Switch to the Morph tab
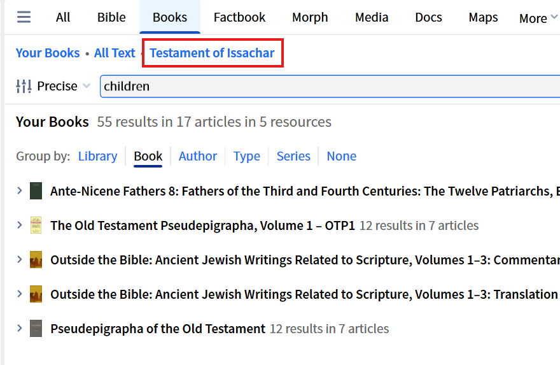The width and height of the screenshot is (560, 365). pos(310,17)
